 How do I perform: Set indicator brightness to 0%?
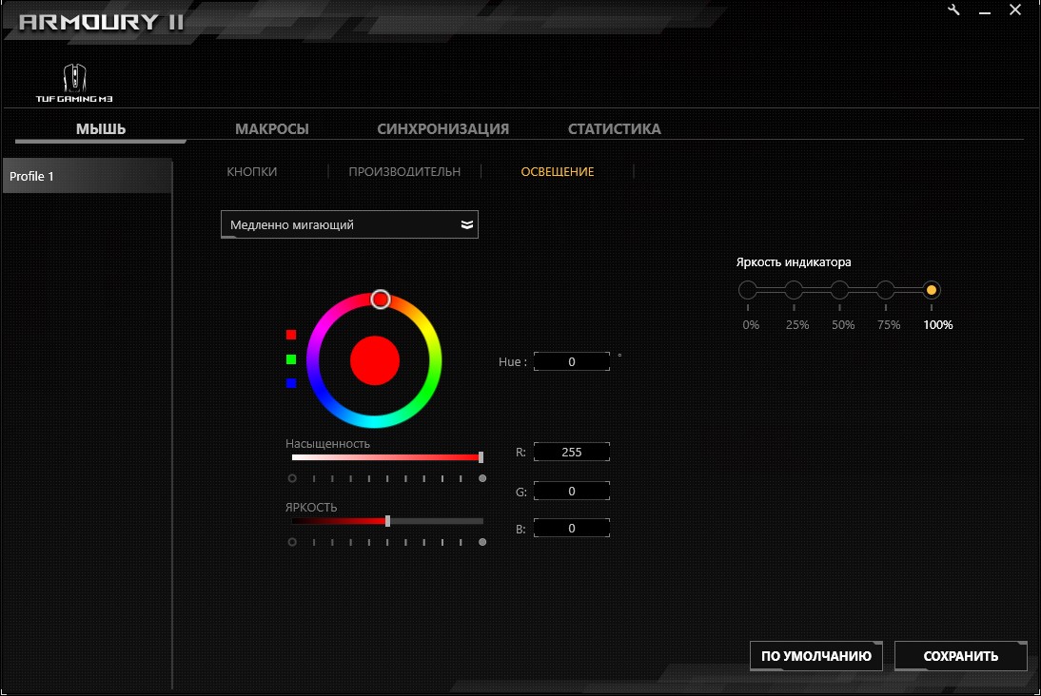click(x=748, y=290)
